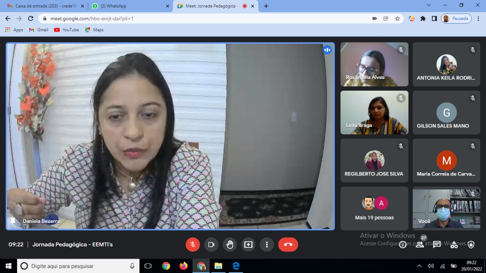Switch to the Caixa de entrada Gmail tab
Image resolution: width=486 pixels, height=273 pixels.
46,6
